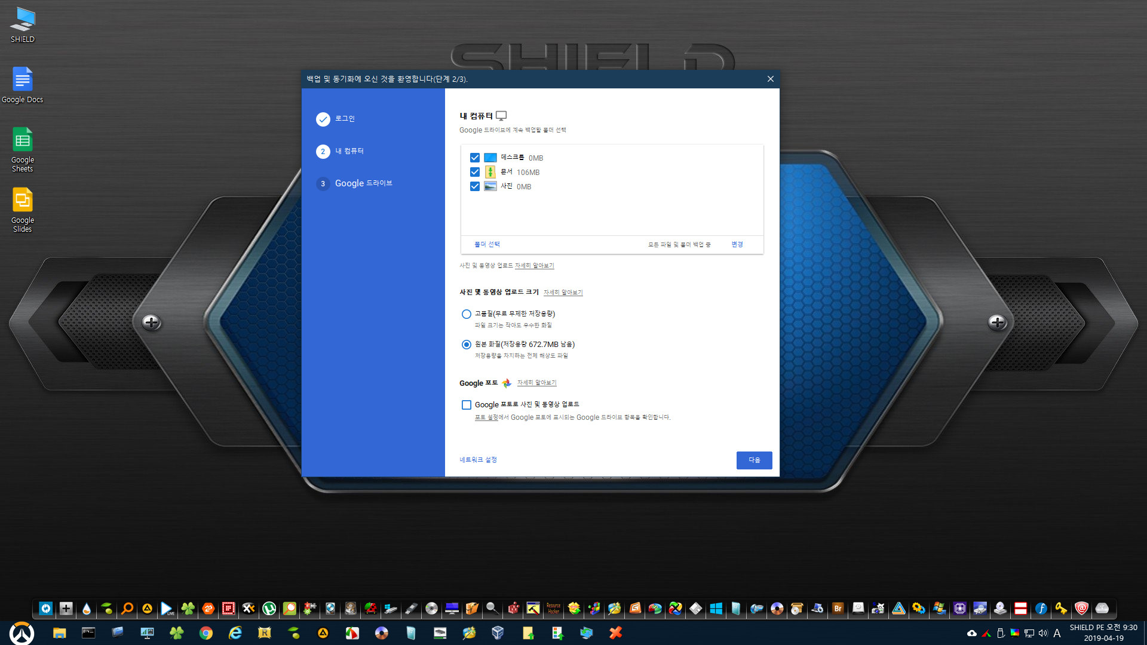Open the SHIELD computer desktop icon
The width and height of the screenshot is (1147, 645).
pos(23,25)
